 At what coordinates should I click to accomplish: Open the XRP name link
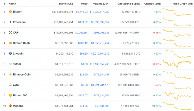coord(16,33)
